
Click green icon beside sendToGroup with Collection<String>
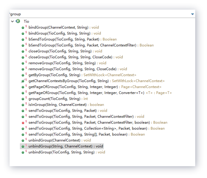click(x=23, y=129)
